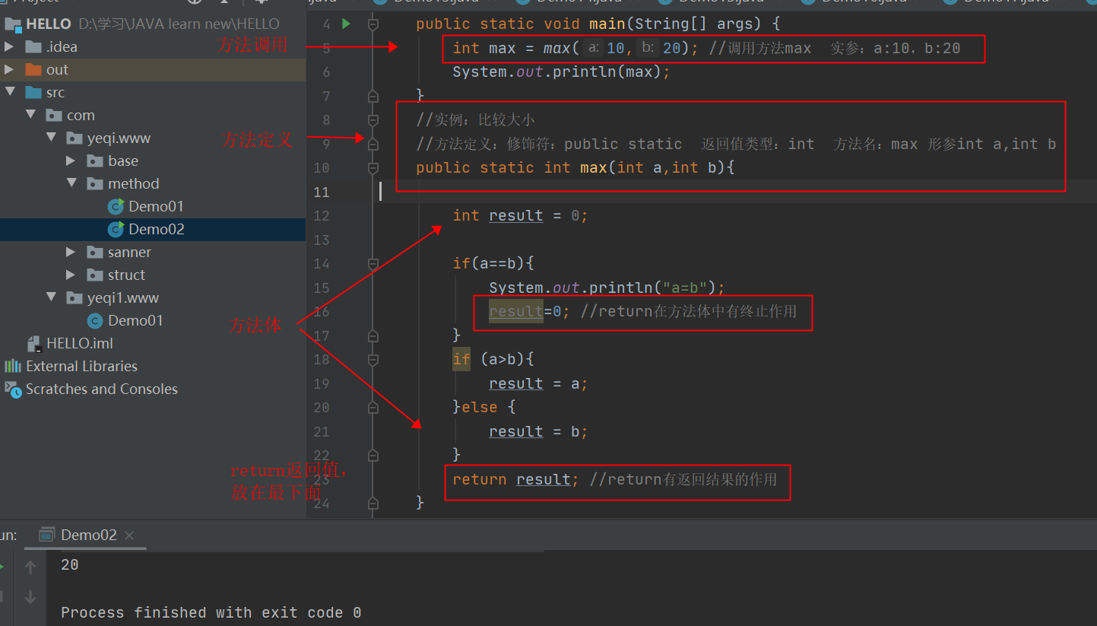Image resolution: width=1097 pixels, height=626 pixels.
Task: Click Demo01 class icon under method package
Action: [x=116, y=206]
